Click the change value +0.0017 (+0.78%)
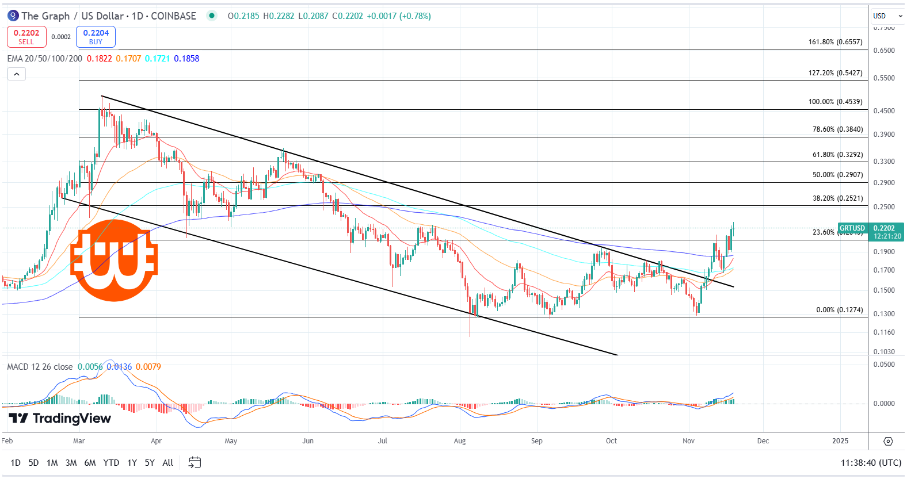The image size is (907, 479). [x=398, y=16]
